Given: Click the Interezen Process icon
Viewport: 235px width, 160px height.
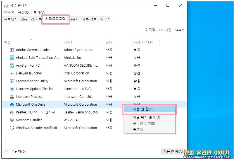Looking at the screenshot, I should pos(12,97).
